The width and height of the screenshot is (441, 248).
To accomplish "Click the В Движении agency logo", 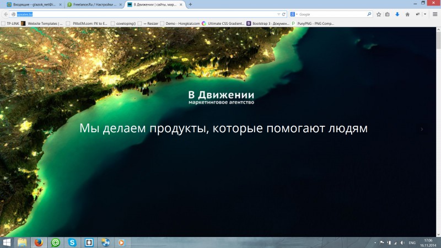I will [x=222, y=98].
